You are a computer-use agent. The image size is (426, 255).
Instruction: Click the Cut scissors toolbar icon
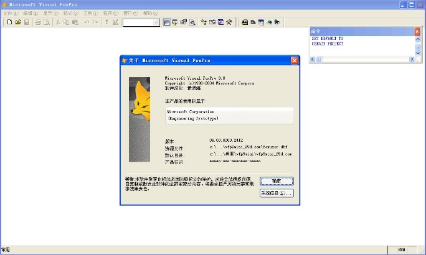[x=58, y=22]
